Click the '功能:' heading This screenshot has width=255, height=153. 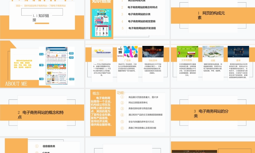pos(121,93)
